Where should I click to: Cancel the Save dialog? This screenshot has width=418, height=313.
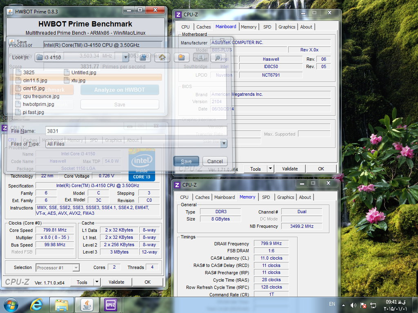point(215,161)
